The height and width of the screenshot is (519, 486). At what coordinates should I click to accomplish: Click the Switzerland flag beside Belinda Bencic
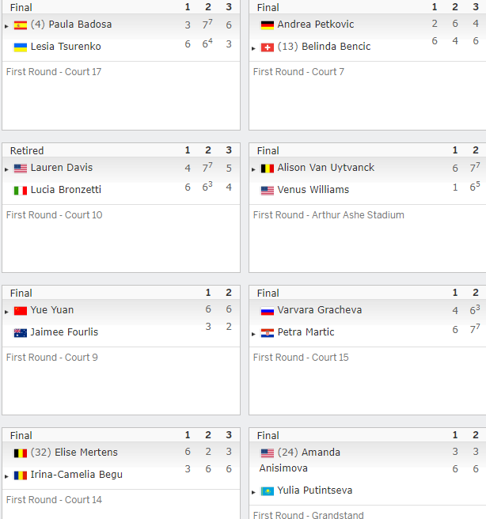(x=268, y=47)
